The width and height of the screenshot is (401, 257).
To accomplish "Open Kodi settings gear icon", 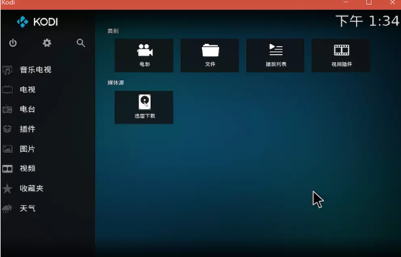I will point(47,43).
